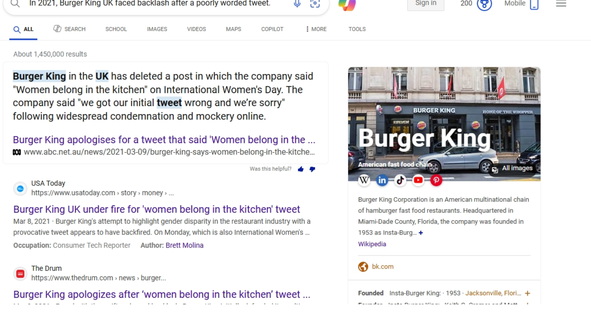Image resolution: width=591 pixels, height=332 pixels.
Task: Open the bk.com website link
Action: pos(383,266)
